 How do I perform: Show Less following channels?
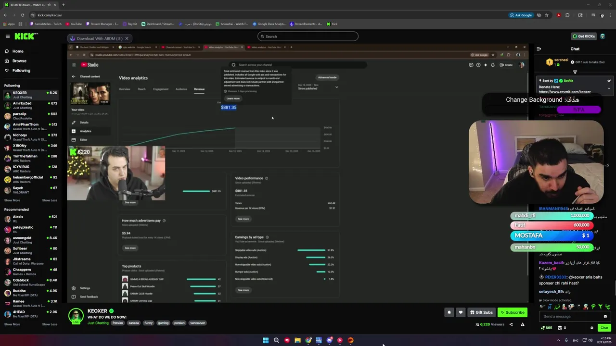[50, 200]
